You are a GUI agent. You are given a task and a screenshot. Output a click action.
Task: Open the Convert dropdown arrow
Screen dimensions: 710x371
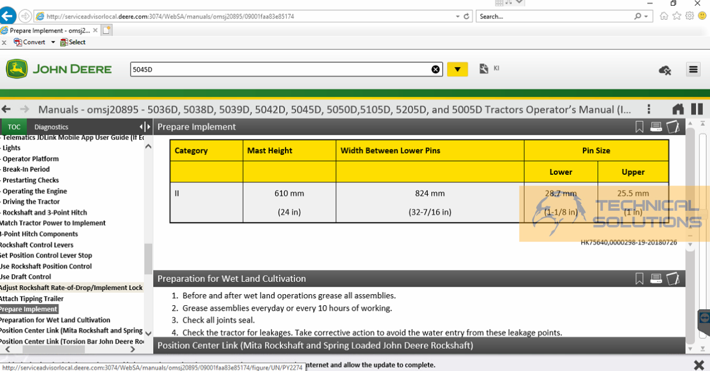click(x=52, y=42)
